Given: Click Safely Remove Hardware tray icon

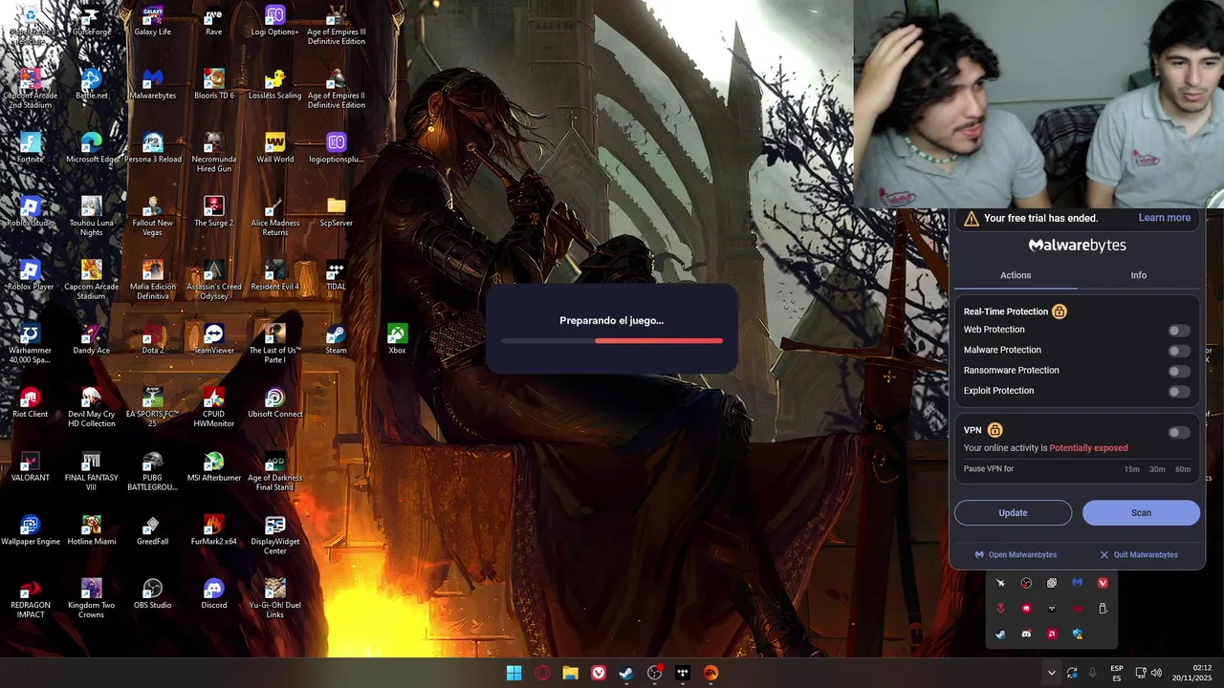Looking at the screenshot, I should point(1103,609).
